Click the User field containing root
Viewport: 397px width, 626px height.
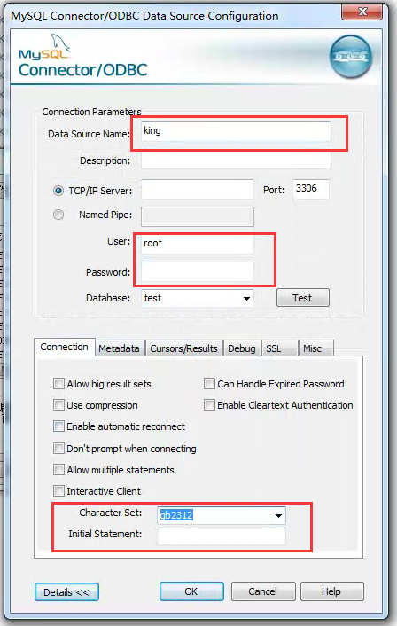pyautogui.click(x=197, y=244)
